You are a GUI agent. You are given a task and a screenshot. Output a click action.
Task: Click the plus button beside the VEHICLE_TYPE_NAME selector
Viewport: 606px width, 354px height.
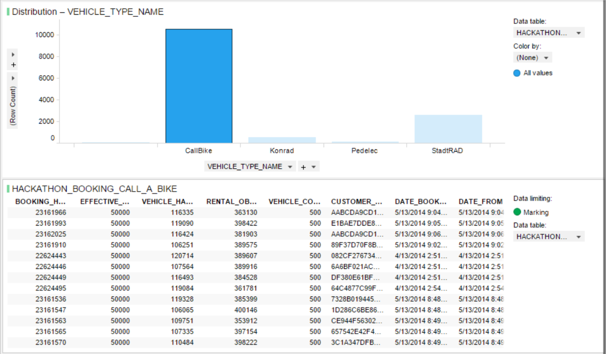point(303,167)
